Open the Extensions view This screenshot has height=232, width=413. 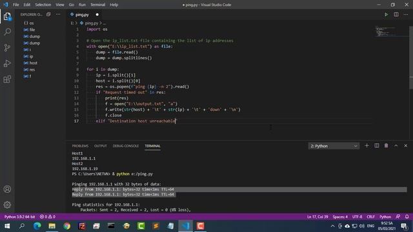point(7,79)
